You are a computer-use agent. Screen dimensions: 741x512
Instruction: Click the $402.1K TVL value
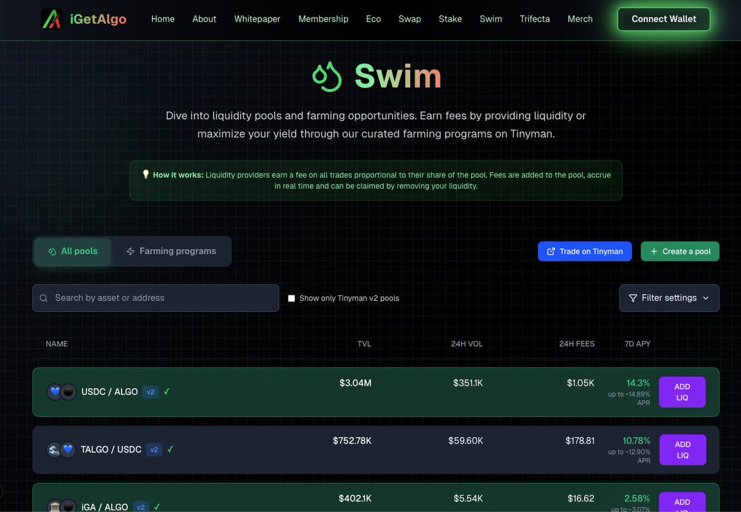pos(355,498)
